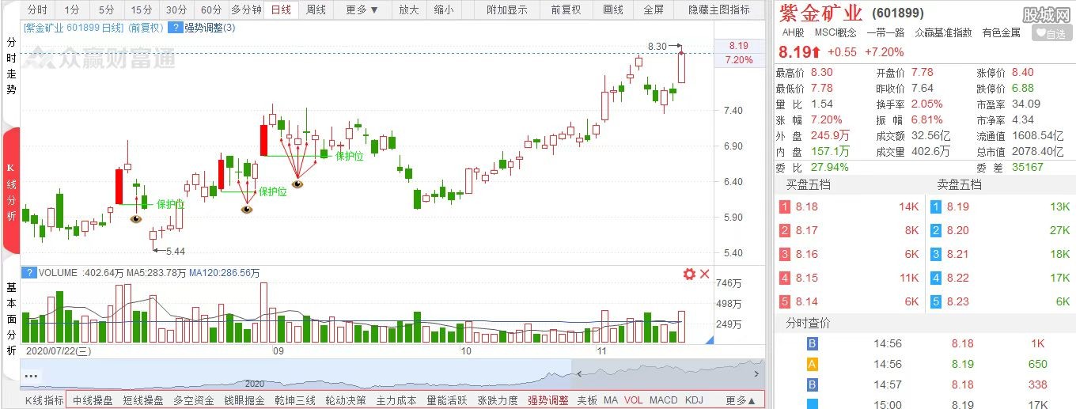Close the volume sub-chart with red X
Image resolution: width=1076 pixels, height=409 pixels.
(704, 274)
